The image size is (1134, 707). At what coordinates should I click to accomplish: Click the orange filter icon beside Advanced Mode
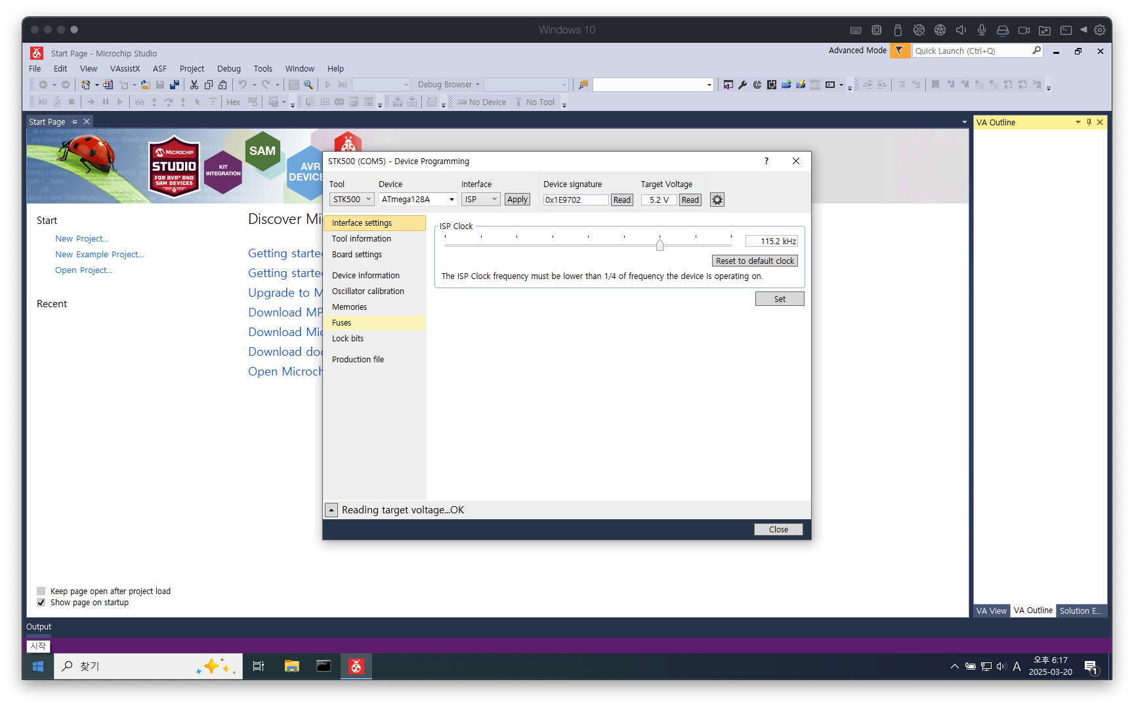900,51
